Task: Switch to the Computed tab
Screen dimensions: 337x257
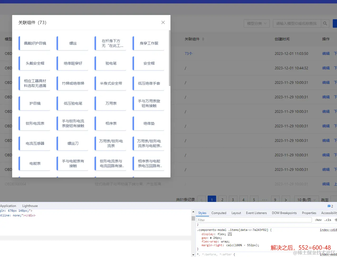Action: click(219, 213)
